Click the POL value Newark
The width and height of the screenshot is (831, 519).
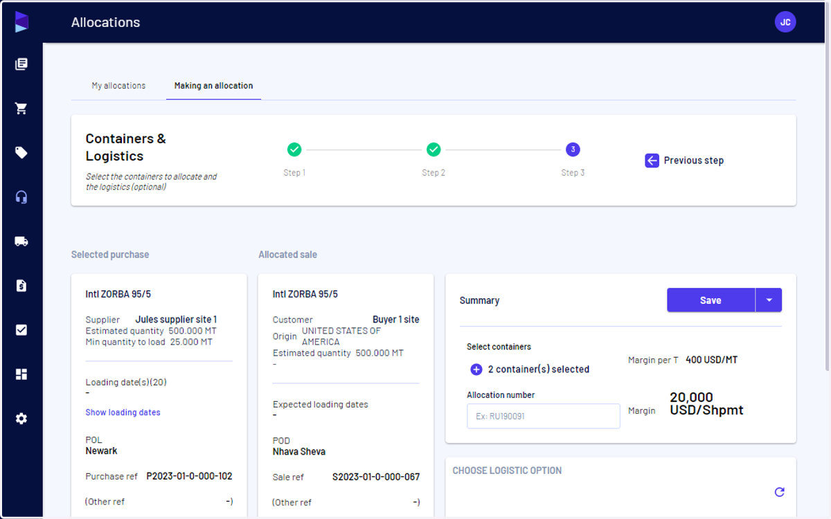click(102, 451)
